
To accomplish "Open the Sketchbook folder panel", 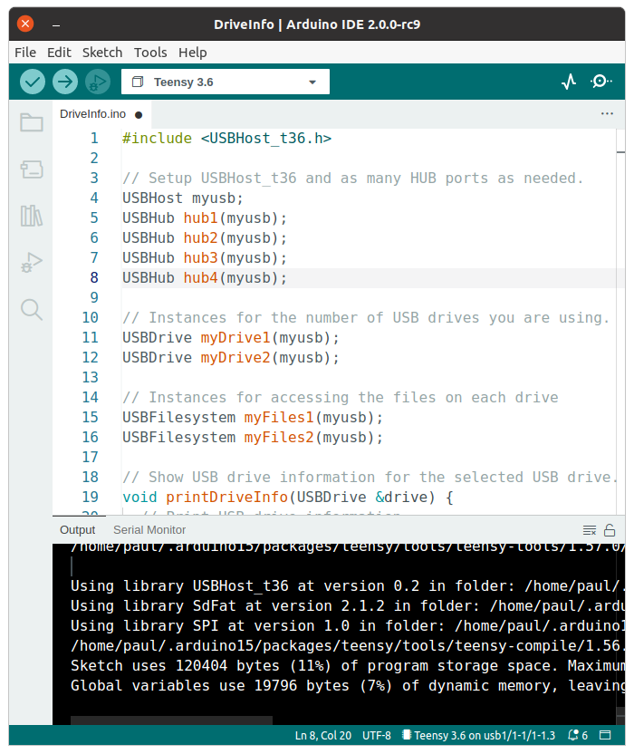I will pyautogui.click(x=32, y=122).
